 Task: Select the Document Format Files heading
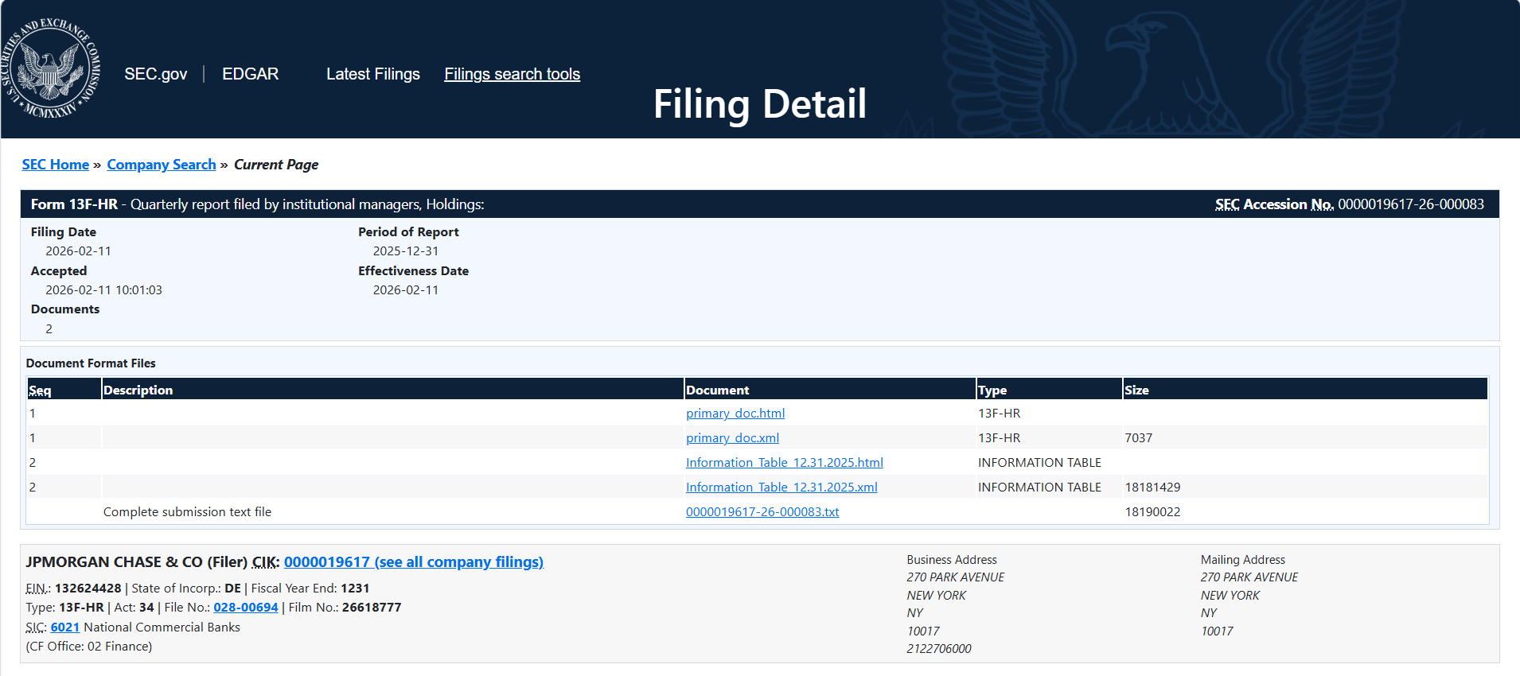coord(91,363)
